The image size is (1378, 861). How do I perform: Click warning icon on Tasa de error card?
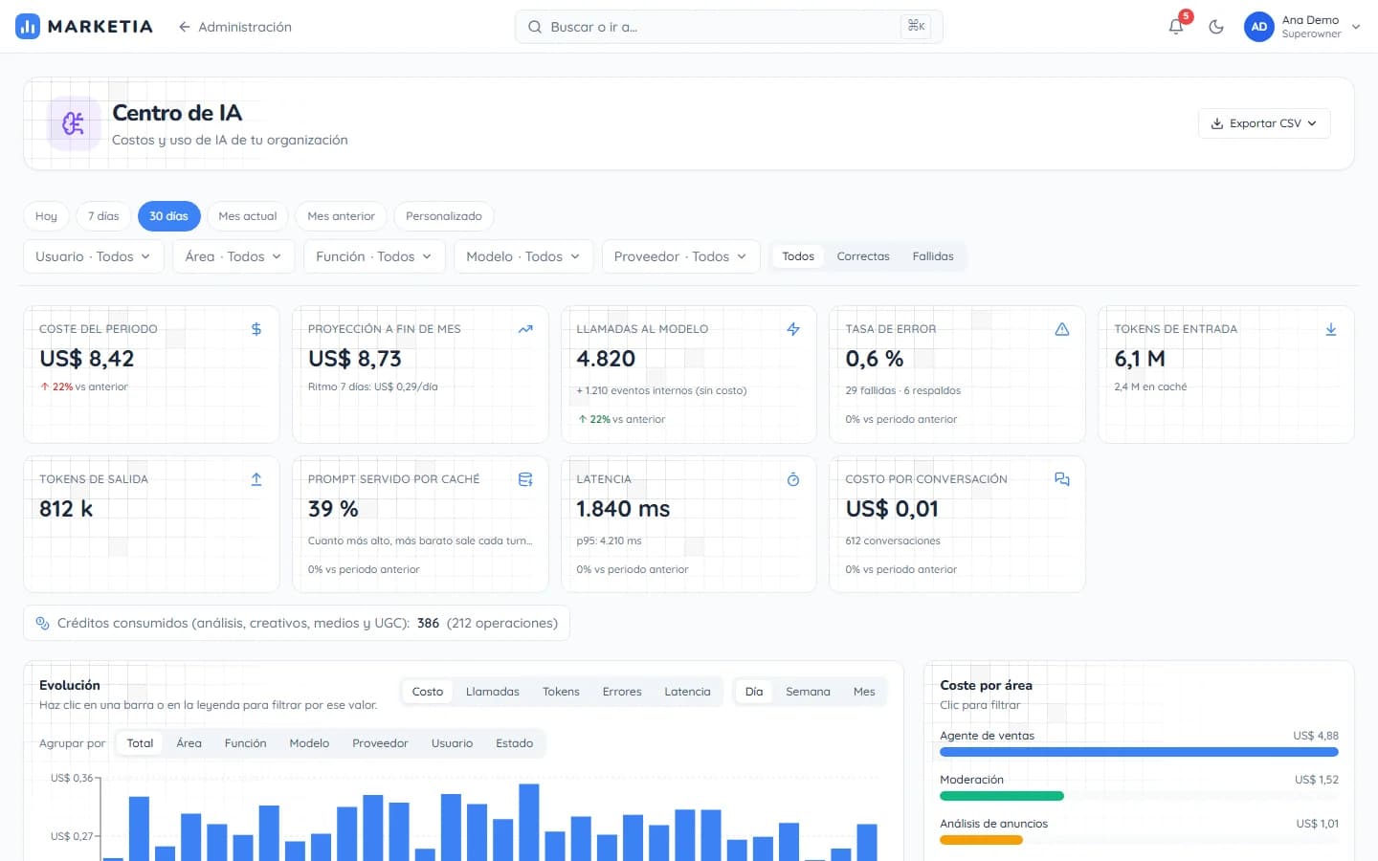tap(1062, 329)
